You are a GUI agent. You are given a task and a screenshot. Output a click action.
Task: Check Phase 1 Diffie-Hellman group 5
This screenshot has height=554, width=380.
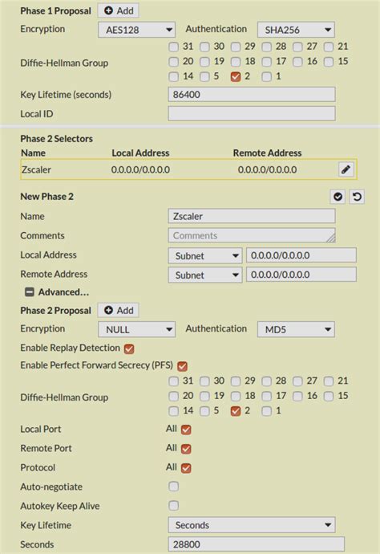tap(204, 76)
